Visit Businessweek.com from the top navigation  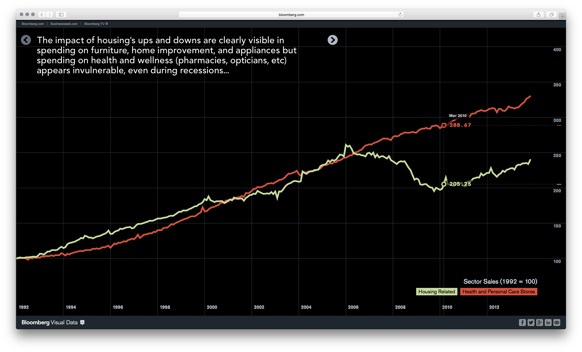tap(64, 24)
